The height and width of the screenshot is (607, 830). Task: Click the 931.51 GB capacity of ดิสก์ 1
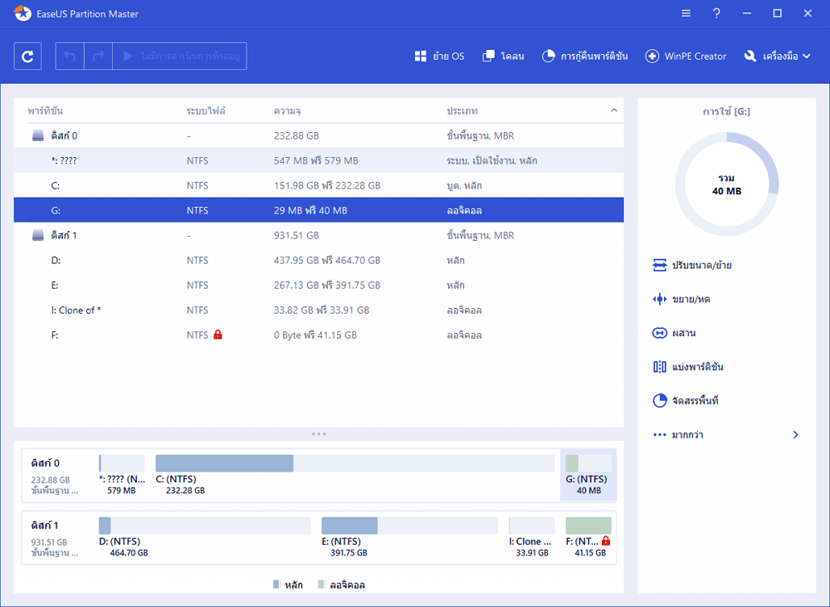(296, 235)
